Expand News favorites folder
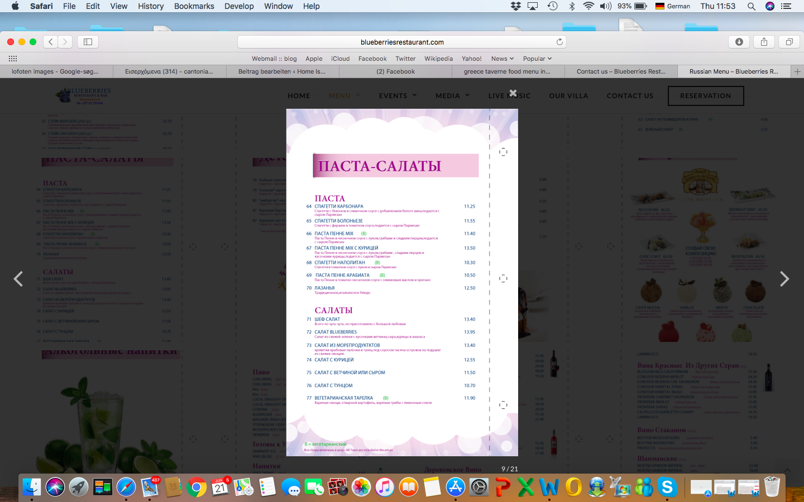This screenshot has width=804, height=502. 502,59
